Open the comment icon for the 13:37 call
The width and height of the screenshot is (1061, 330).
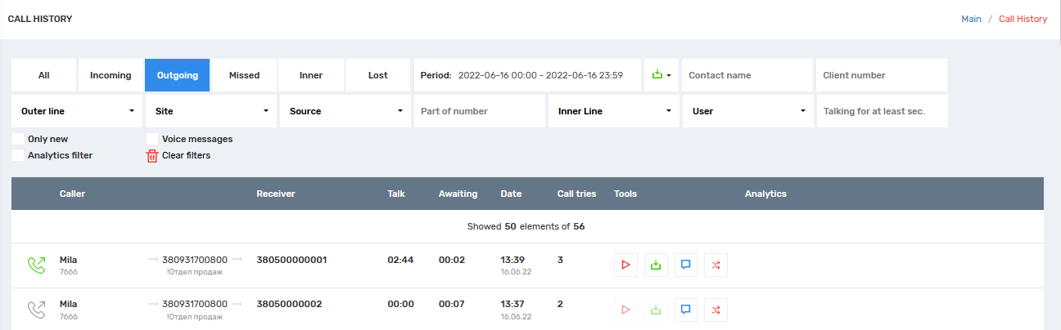tap(686, 310)
